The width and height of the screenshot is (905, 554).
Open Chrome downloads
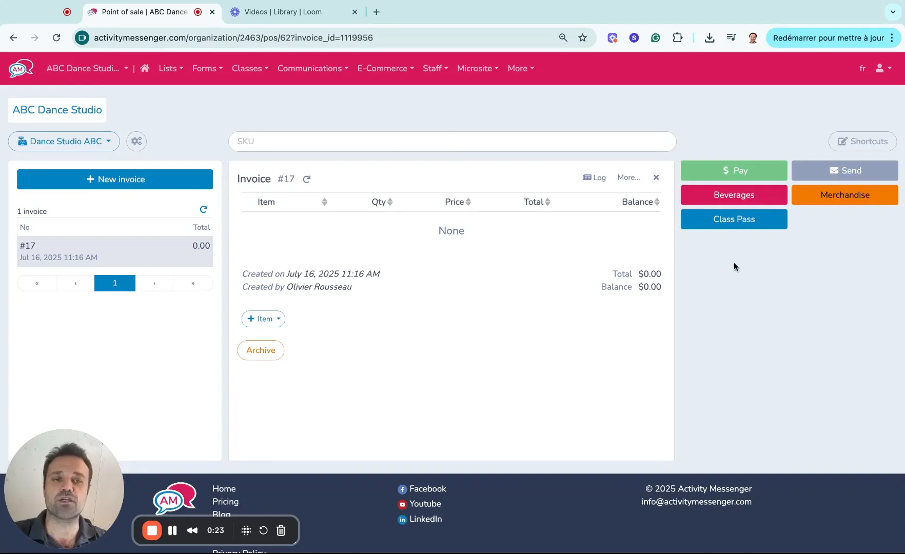710,38
